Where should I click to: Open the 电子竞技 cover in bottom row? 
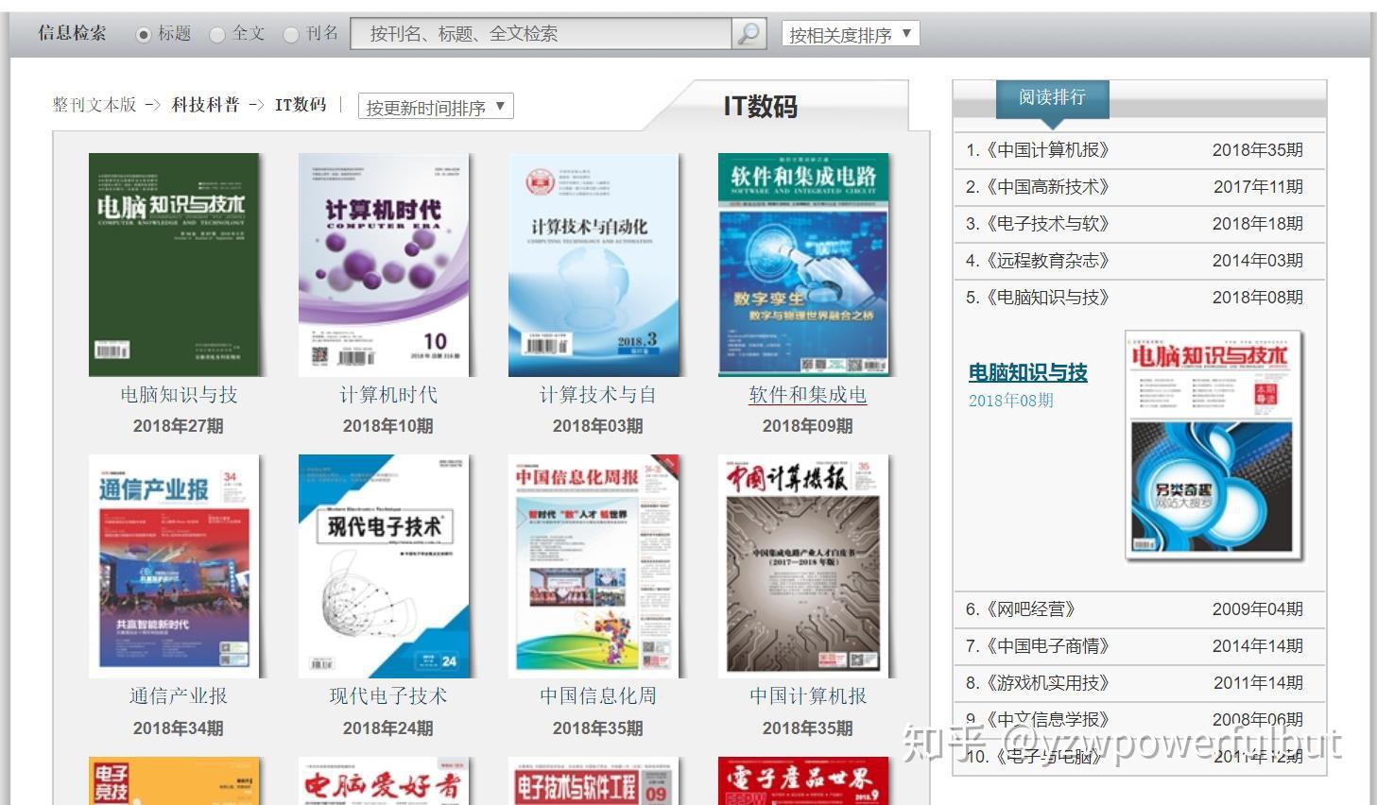[x=174, y=781]
